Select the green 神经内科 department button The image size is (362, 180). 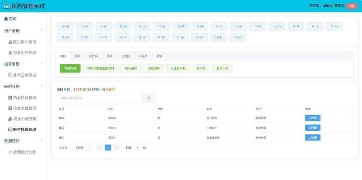click(x=70, y=69)
